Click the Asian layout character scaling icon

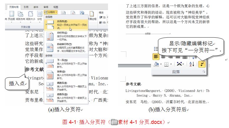(x=179, y=64)
